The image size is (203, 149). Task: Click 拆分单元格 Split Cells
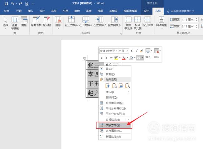point(137,23)
